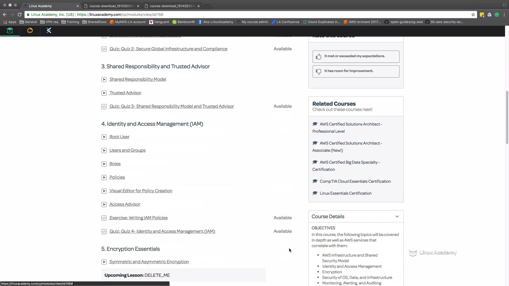The image size is (509, 286).
Task: Click the play icon beside Users and Groups
Action: pyautogui.click(x=104, y=150)
